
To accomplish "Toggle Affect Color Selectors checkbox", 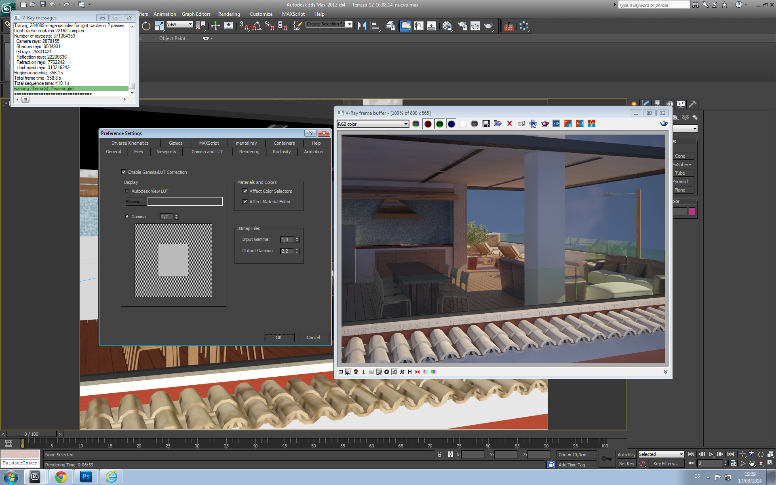I will (245, 191).
